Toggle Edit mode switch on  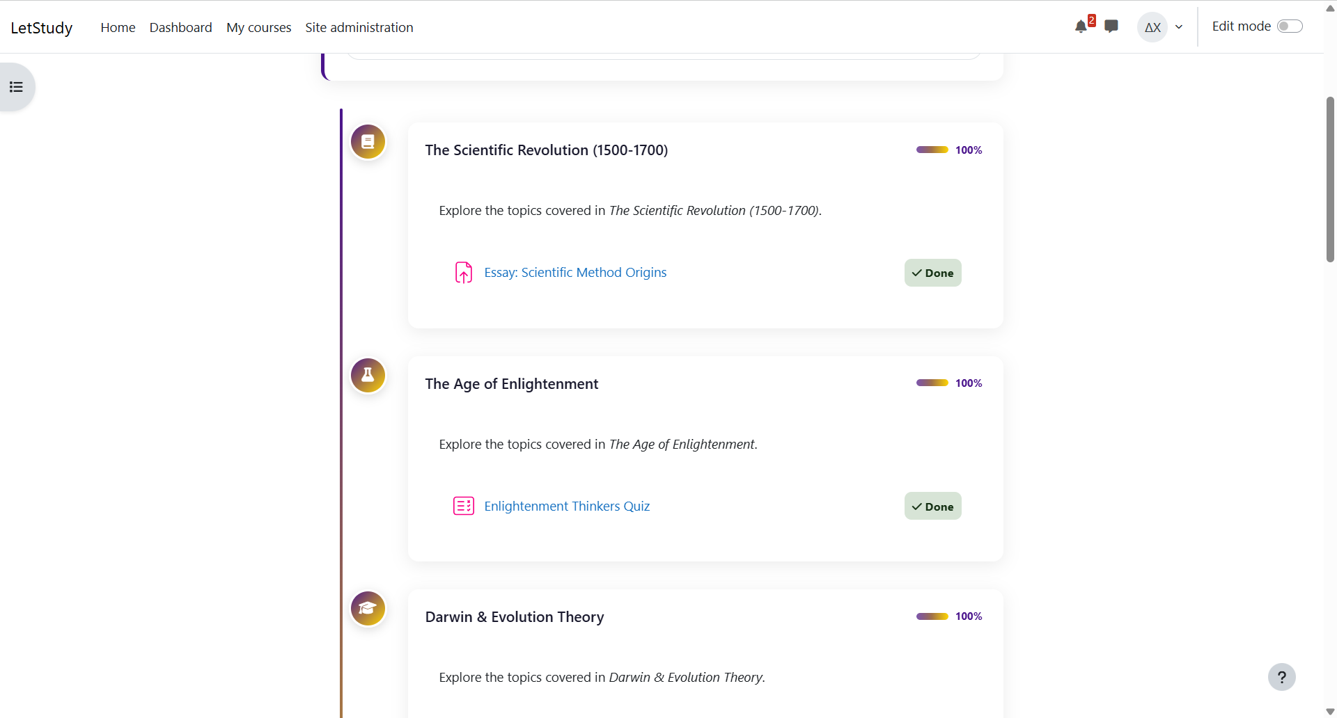click(1289, 26)
